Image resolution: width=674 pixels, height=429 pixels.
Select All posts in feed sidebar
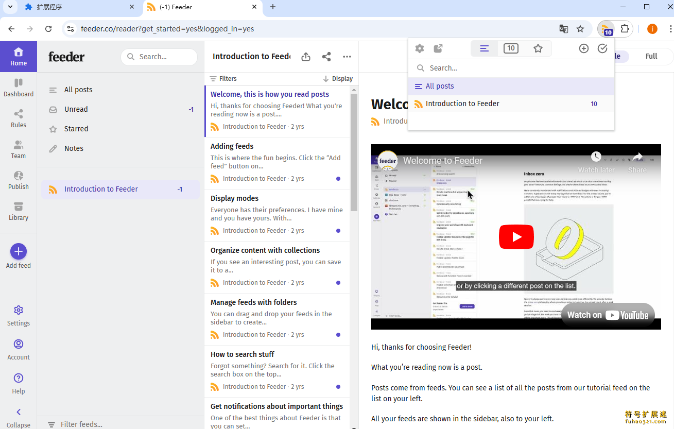point(120,90)
